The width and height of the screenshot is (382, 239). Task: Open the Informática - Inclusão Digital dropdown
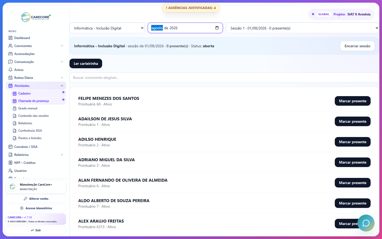point(107,28)
